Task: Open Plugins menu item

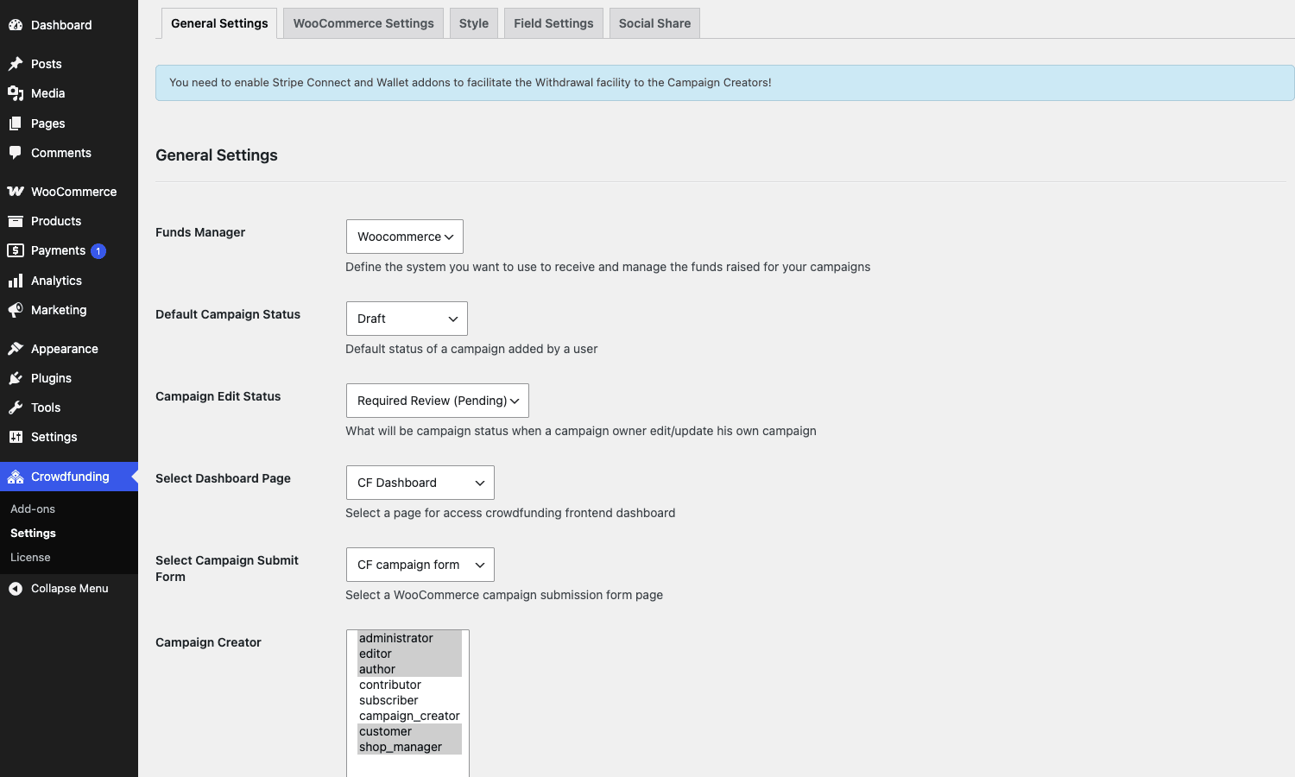Action: pyautogui.click(x=69, y=378)
